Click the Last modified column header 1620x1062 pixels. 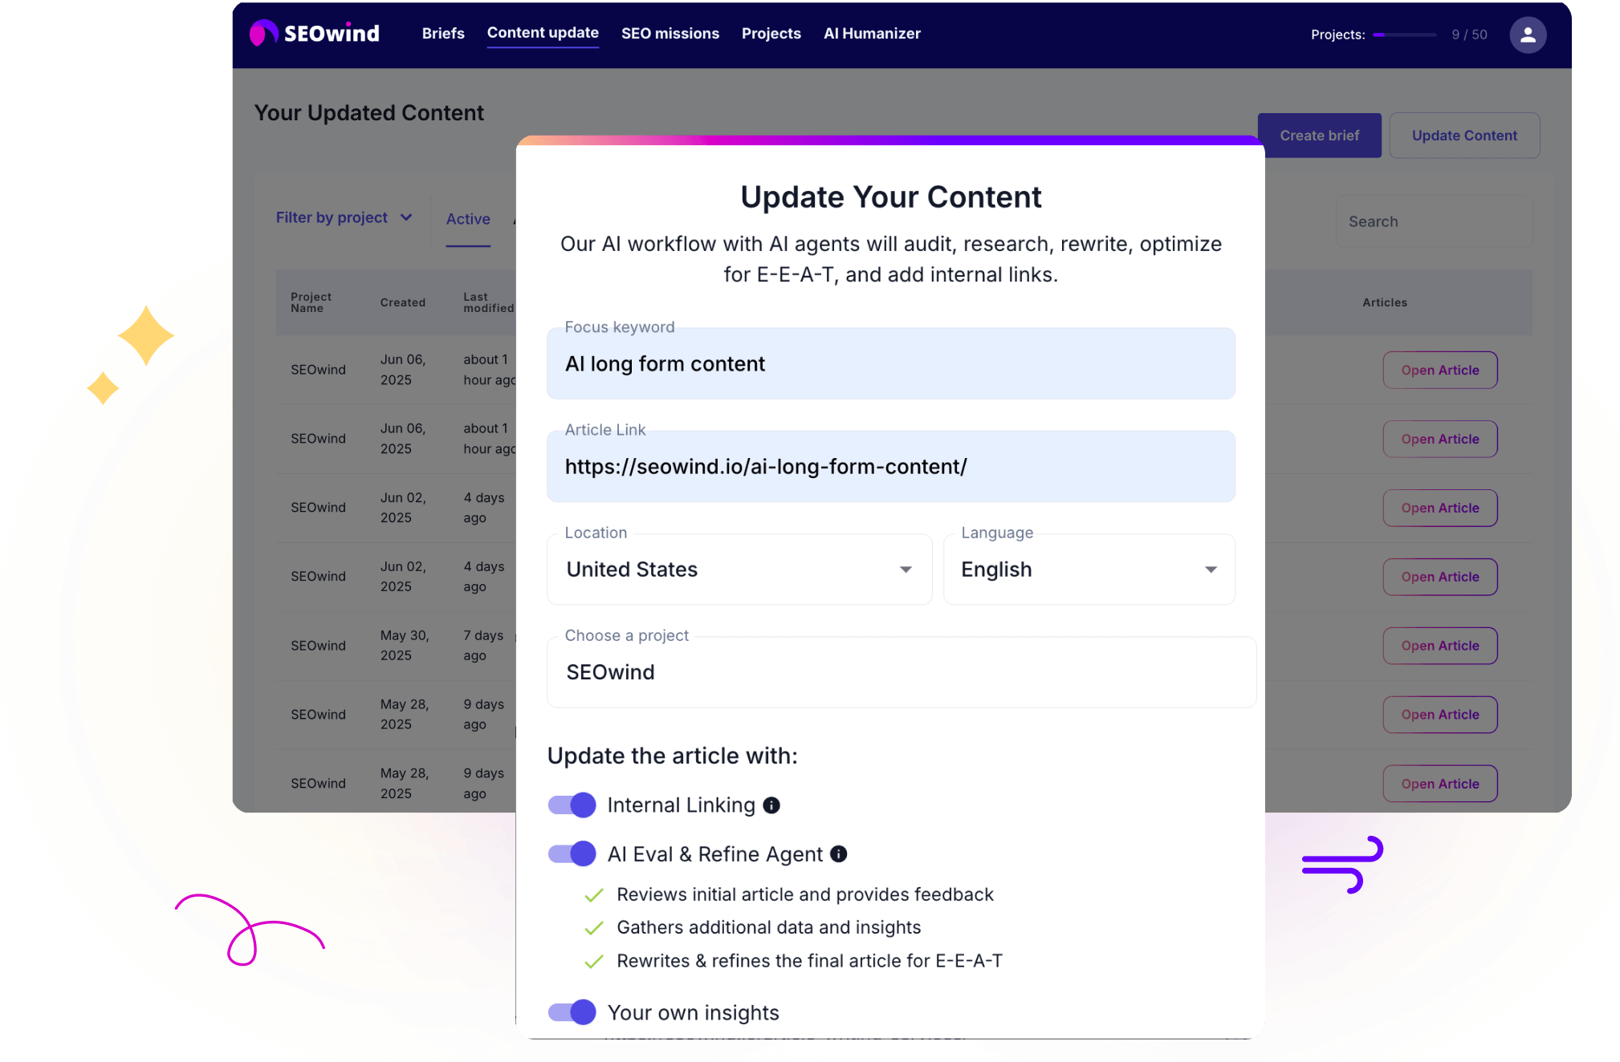[x=488, y=302]
